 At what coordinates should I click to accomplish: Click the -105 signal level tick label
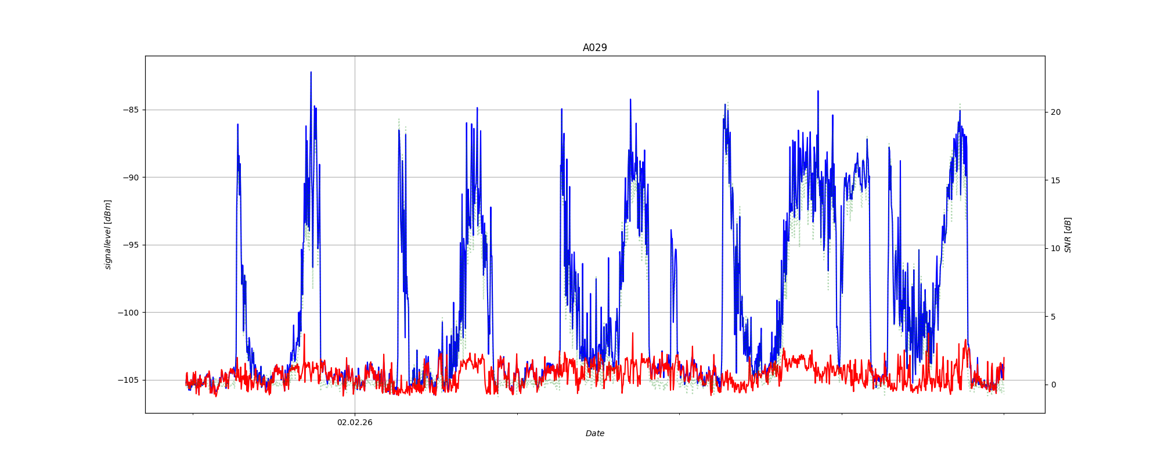coord(129,380)
